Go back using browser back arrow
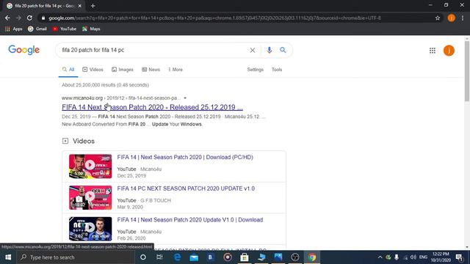Screen dimensions: 470x264 point(7,18)
